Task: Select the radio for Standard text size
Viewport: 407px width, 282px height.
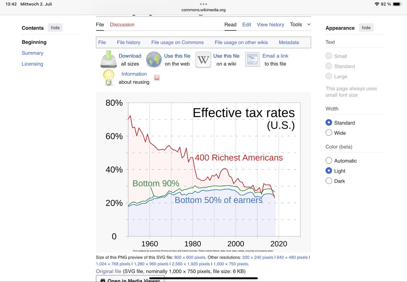Action: point(329,66)
